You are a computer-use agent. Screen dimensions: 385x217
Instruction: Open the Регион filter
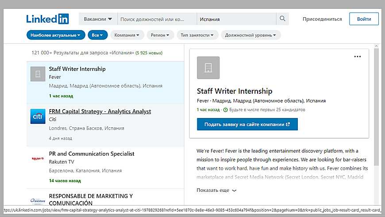click(x=160, y=35)
